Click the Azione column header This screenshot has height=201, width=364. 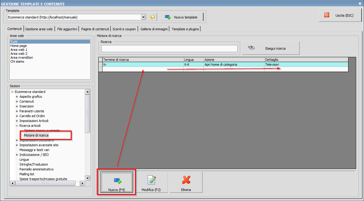[x=234, y=60]
